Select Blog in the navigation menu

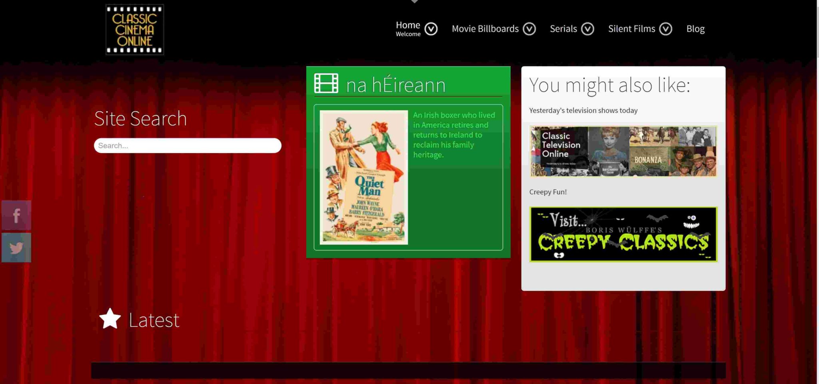(695, 28)
